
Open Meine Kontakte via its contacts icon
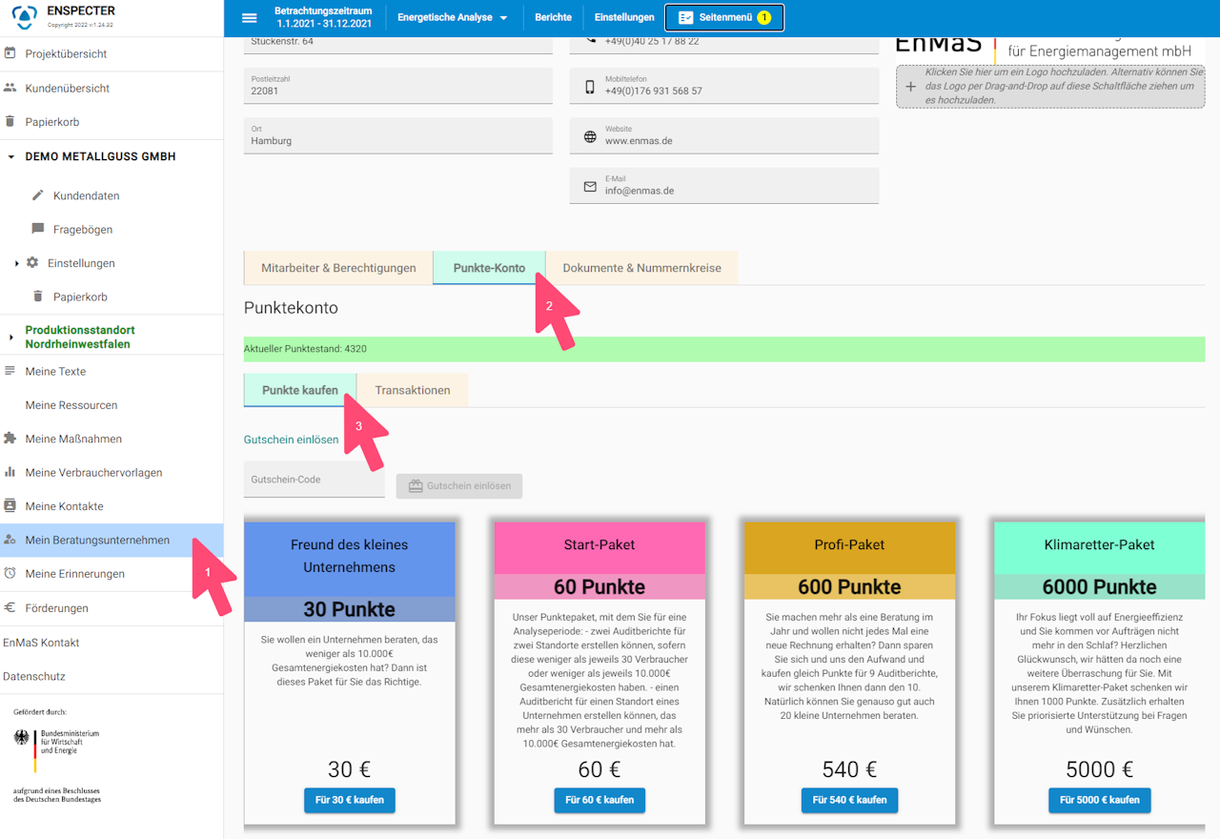click(x=10, y=506)
